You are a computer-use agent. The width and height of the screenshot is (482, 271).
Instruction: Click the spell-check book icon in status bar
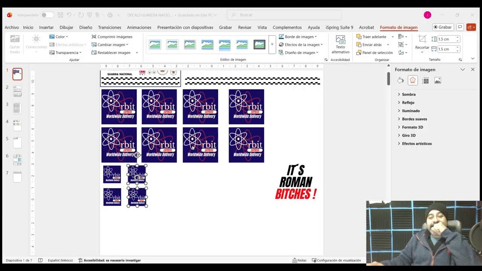pos(40,260)
